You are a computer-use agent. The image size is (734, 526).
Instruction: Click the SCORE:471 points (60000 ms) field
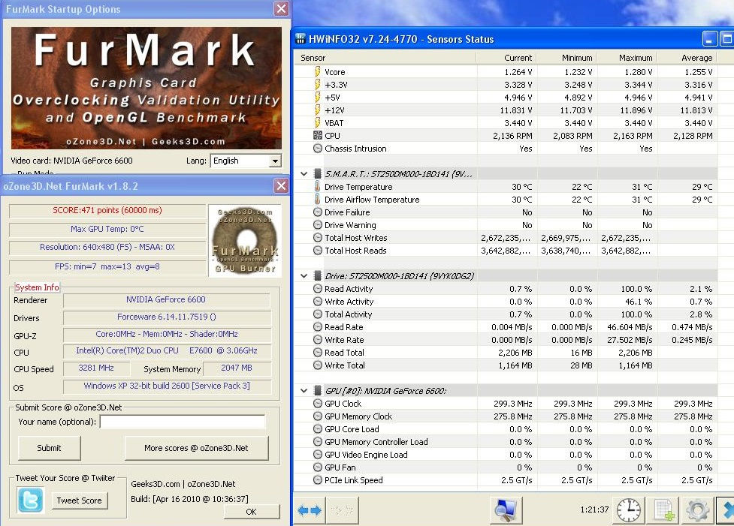107,210
